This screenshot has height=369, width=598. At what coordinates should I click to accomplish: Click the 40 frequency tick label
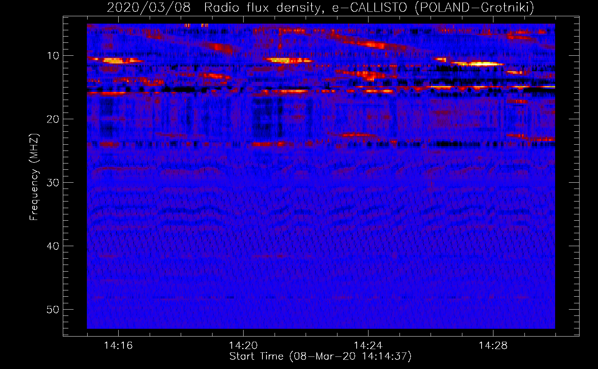click(x=53, y=246)
